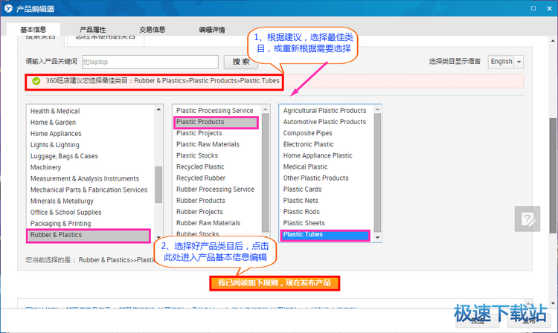Image resolution: width=558 pixels, height=333 pixels.
Task: Choose Plastic Processing Service subcategory
Action: [x=215, y=111]
